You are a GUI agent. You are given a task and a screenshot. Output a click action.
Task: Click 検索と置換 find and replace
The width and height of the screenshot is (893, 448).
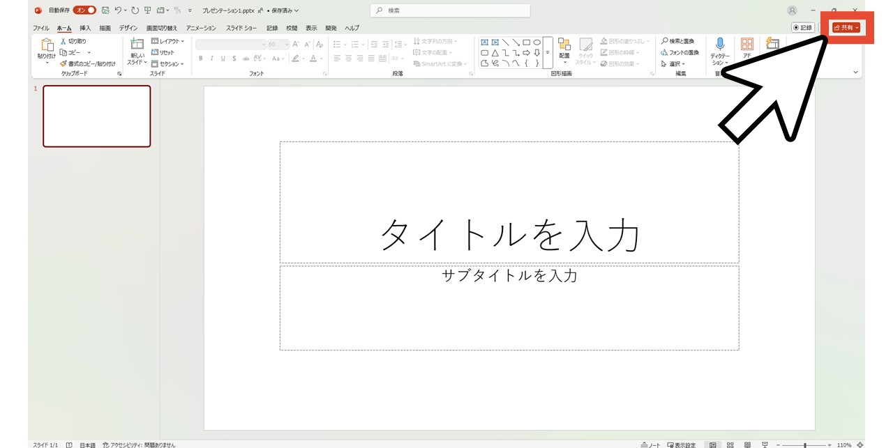pyautogui.click(x=678, y=41)
